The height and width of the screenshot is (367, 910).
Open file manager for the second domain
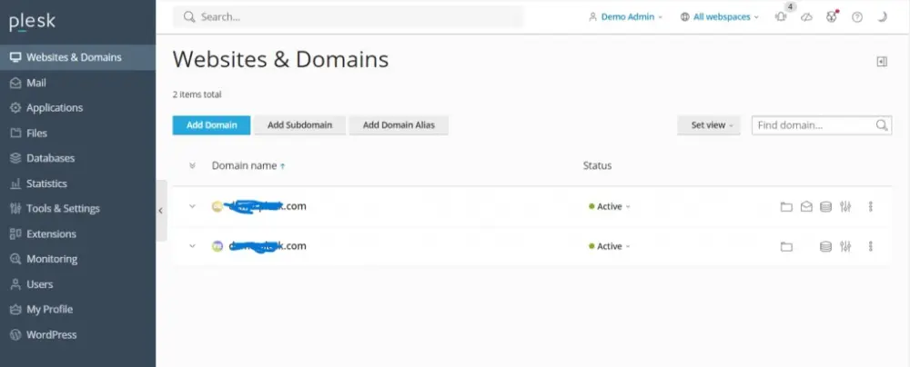(786, 247)
